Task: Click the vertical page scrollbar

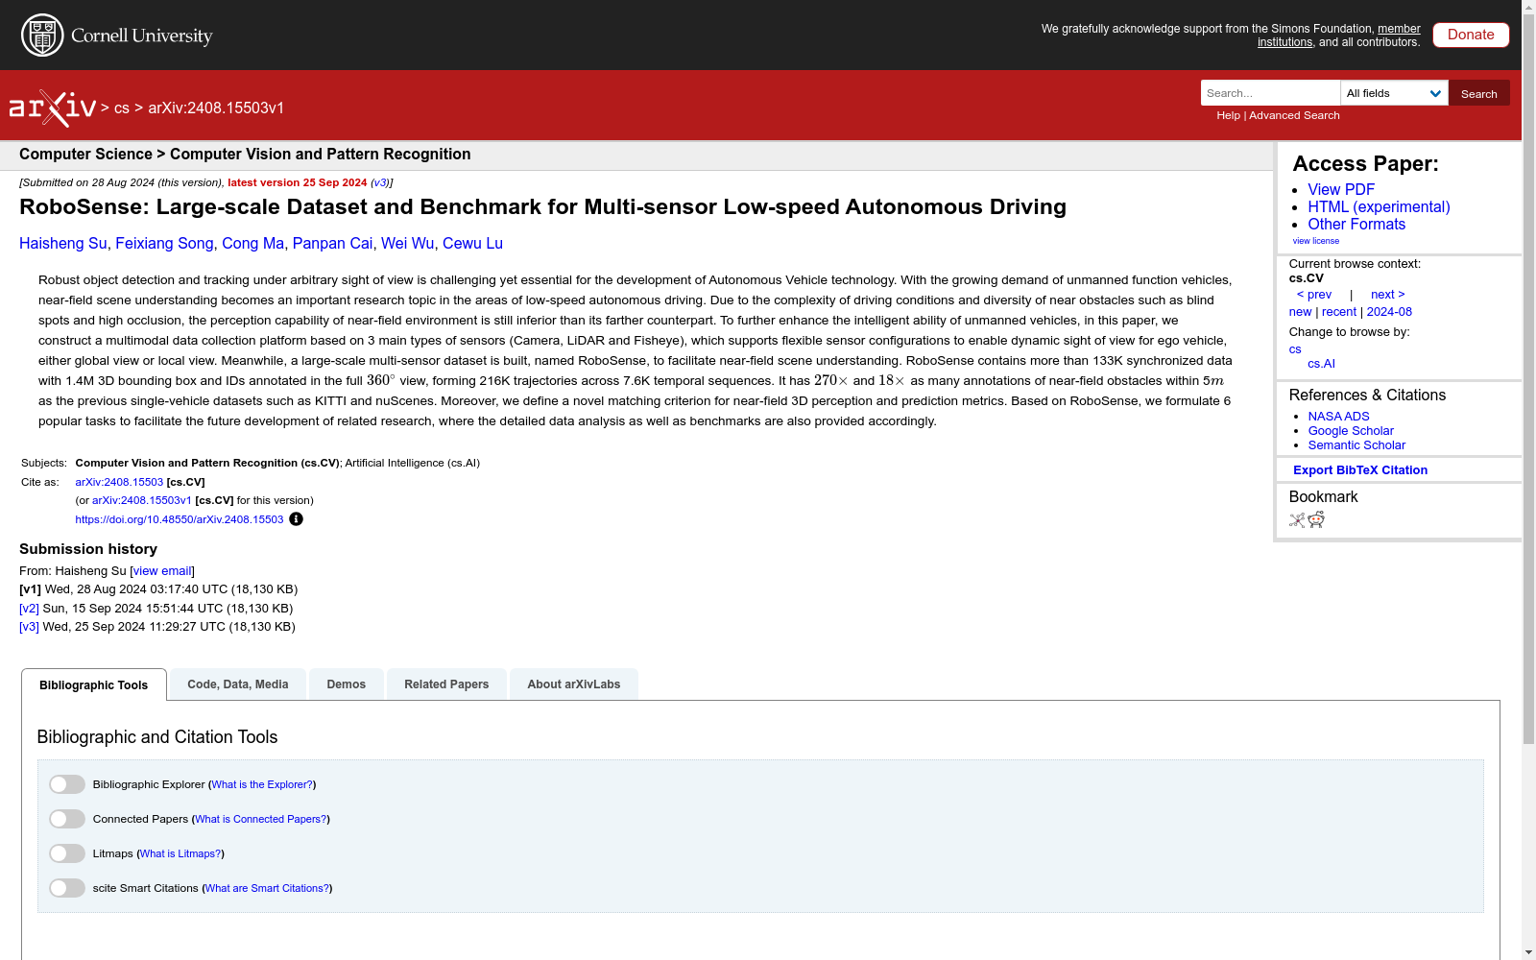Action: pos(1528,379)
